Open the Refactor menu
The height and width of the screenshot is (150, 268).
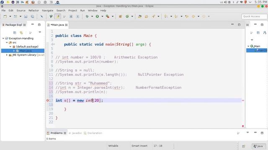pyautogui.click(x=33, y=10)
